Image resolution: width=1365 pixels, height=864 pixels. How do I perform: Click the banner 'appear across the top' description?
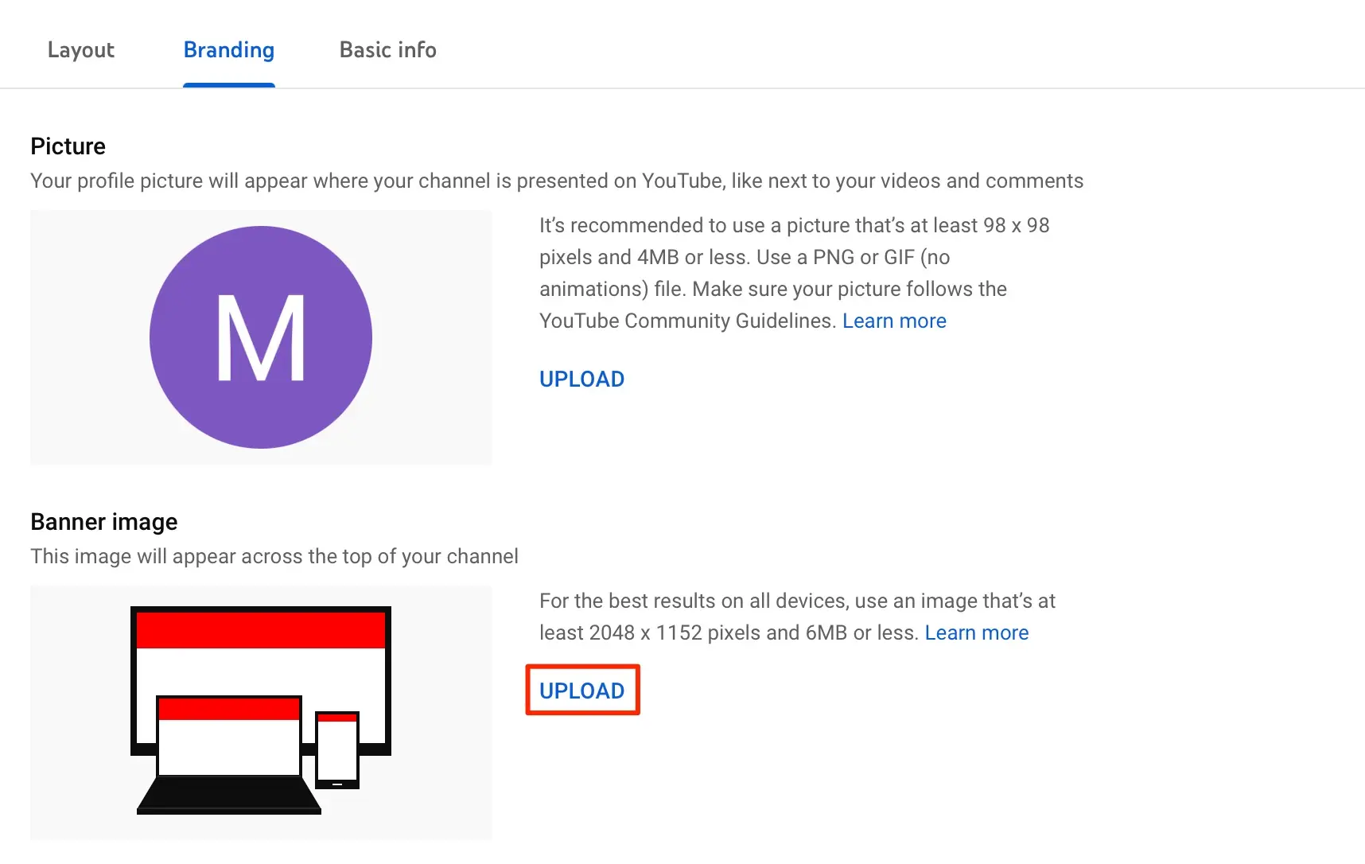(x=274, y=556)
